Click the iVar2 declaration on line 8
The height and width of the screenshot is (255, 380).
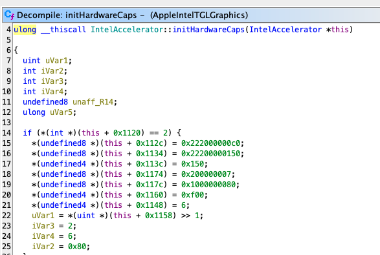pyautogui.click(x=52, y=71)
